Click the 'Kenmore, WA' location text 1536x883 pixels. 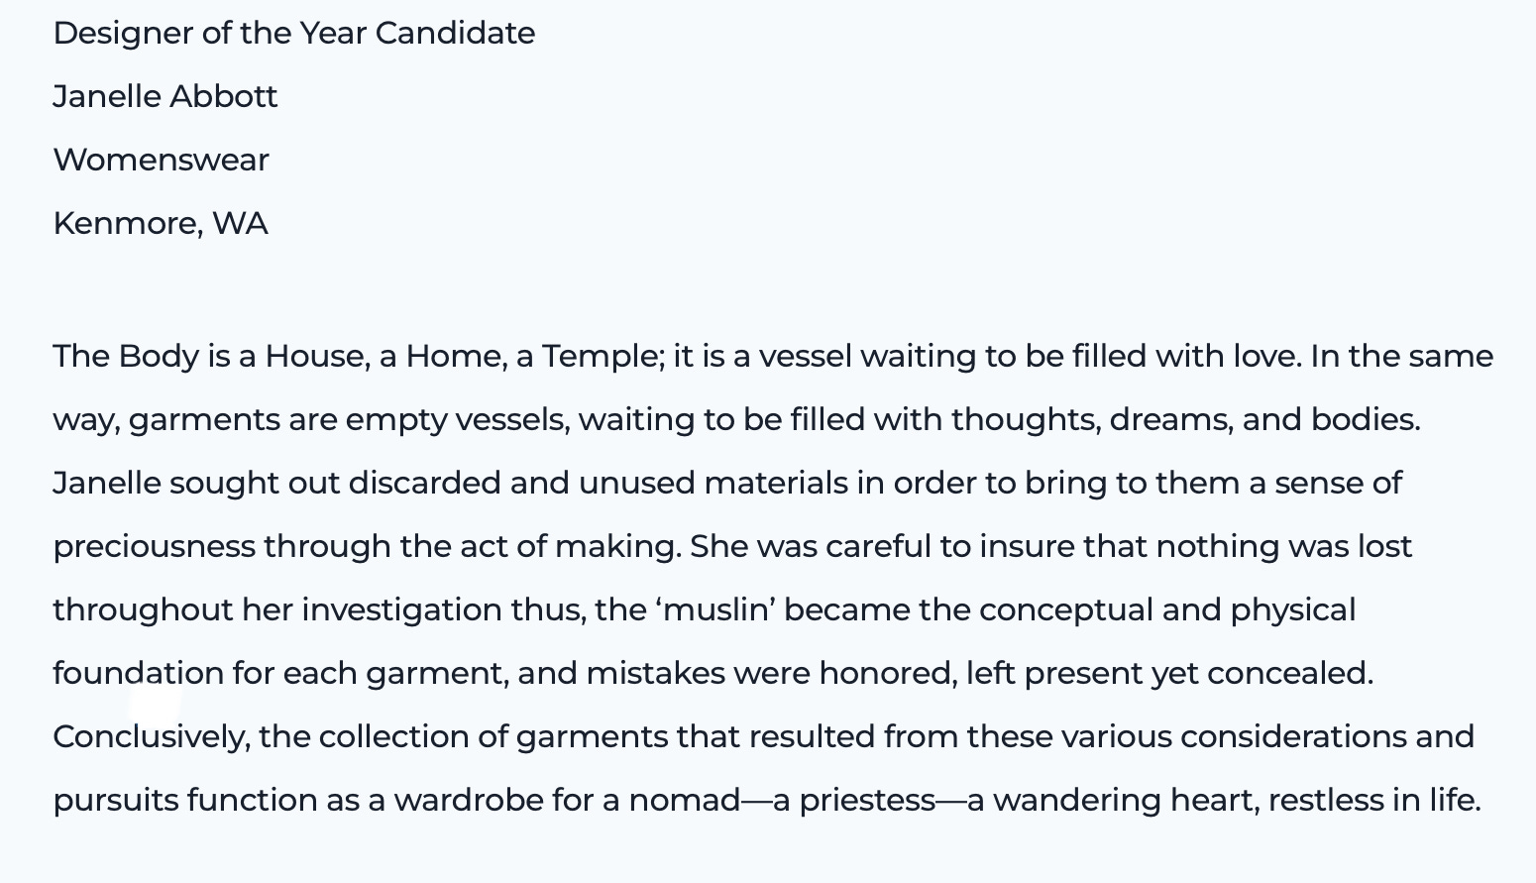point(161,224)
